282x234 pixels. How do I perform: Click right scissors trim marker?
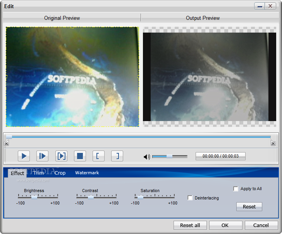point(273,144)
